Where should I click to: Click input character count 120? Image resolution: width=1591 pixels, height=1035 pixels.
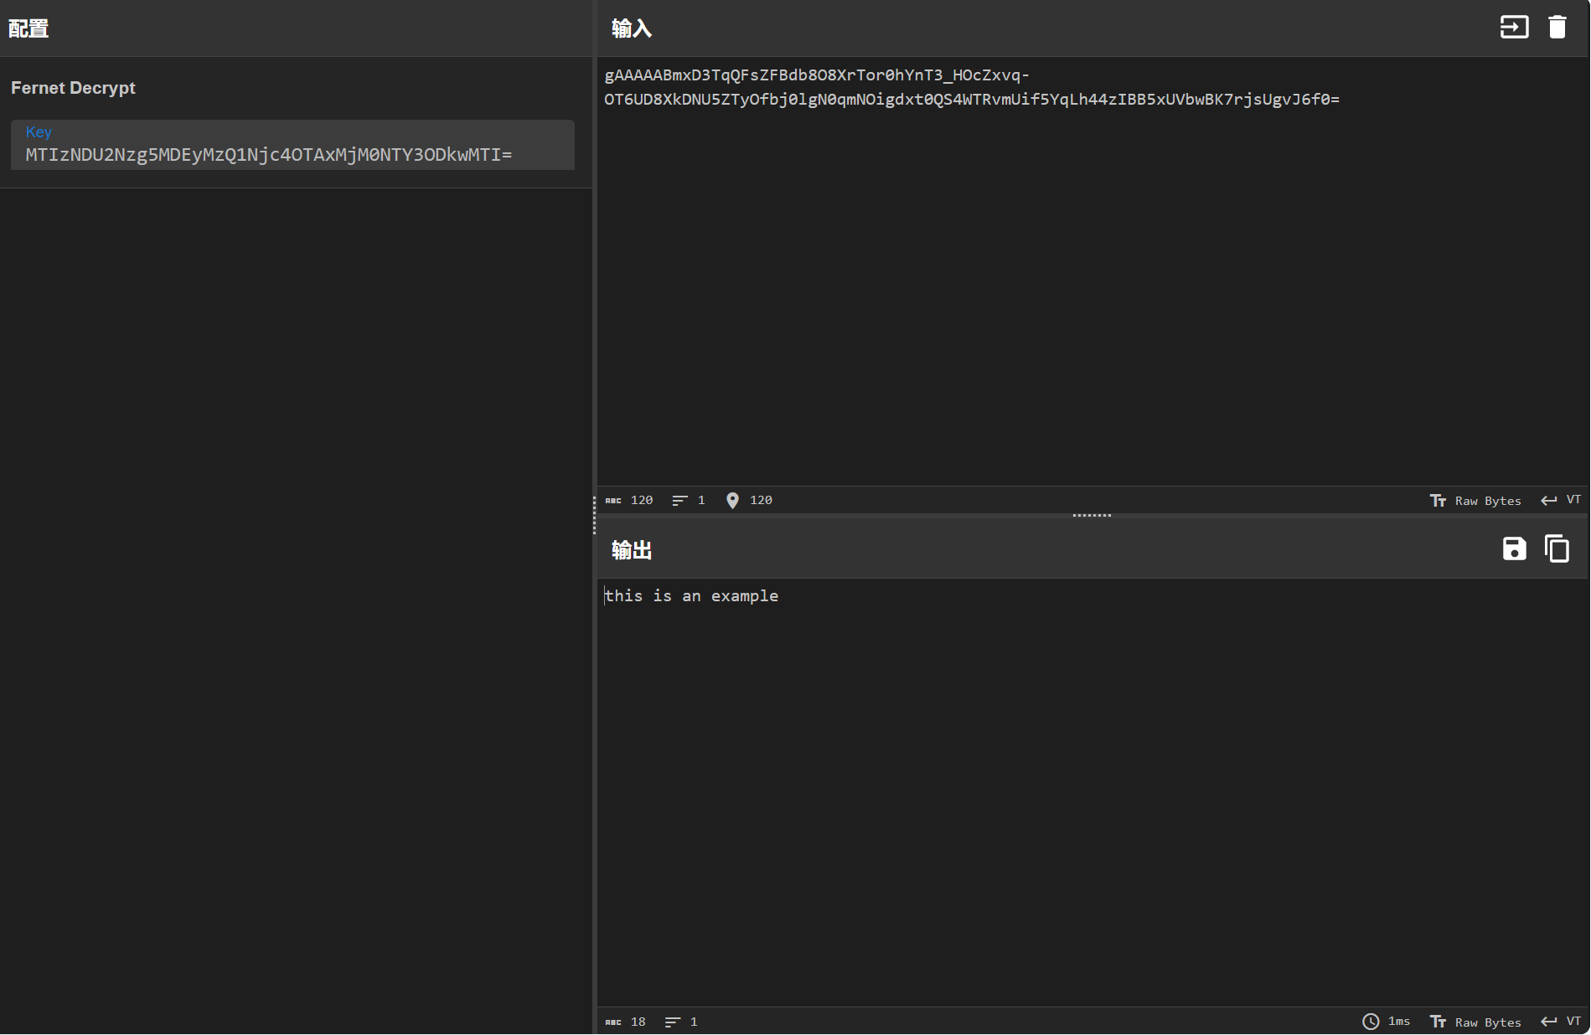point(629,501)
